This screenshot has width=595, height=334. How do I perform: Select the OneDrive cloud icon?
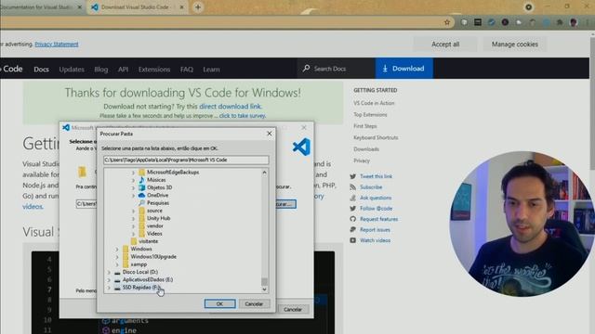point(141,195)
